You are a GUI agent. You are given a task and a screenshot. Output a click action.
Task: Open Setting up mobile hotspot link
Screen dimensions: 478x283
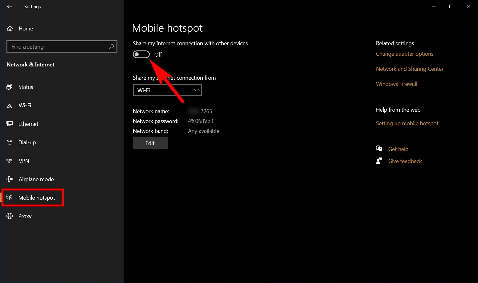[407, 123]
